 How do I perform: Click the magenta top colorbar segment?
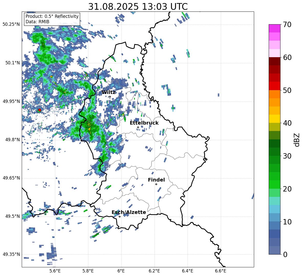pos(274,28)
